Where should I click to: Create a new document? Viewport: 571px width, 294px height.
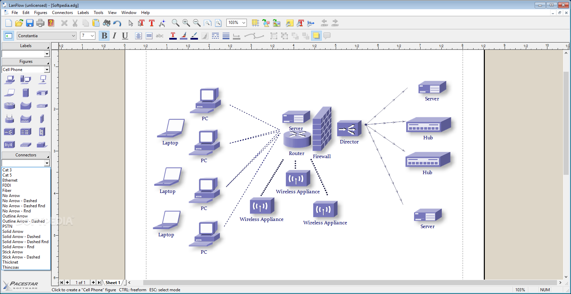pyautogui.click(x=9, y=23)
